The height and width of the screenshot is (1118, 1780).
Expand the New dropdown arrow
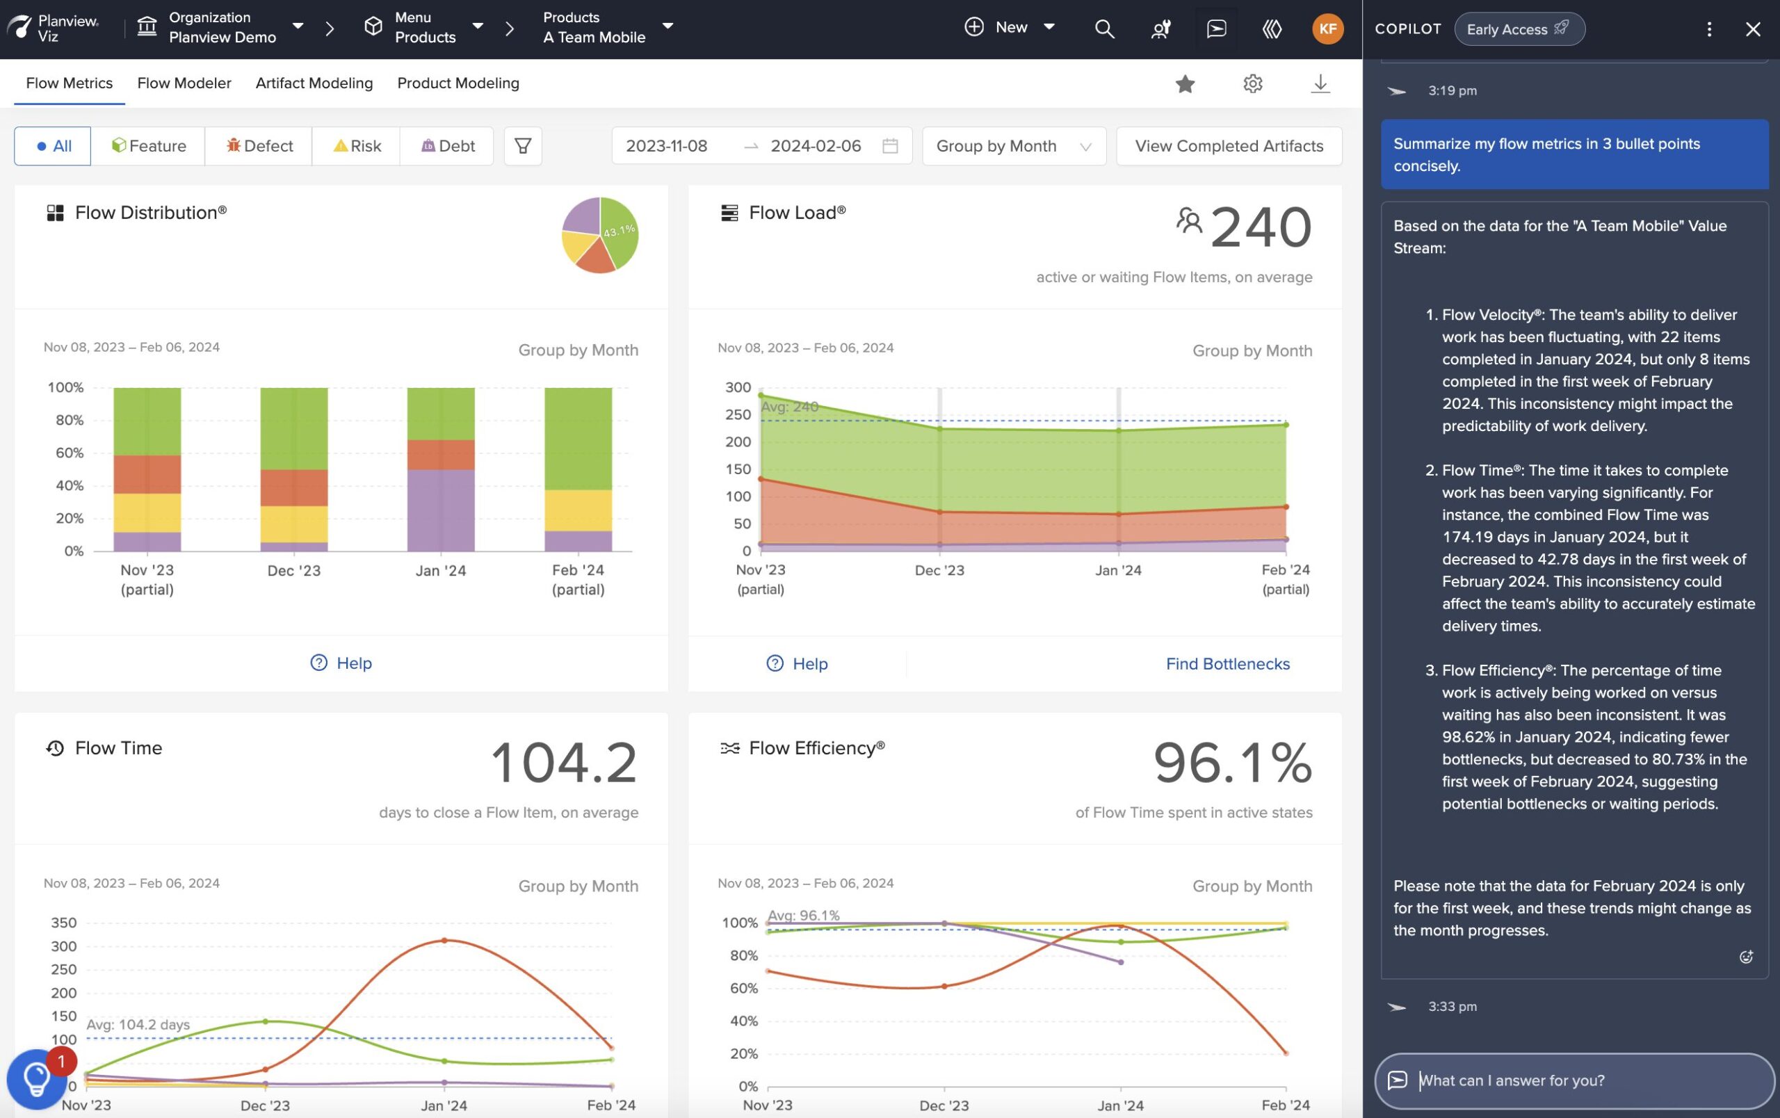(1049, 27)
